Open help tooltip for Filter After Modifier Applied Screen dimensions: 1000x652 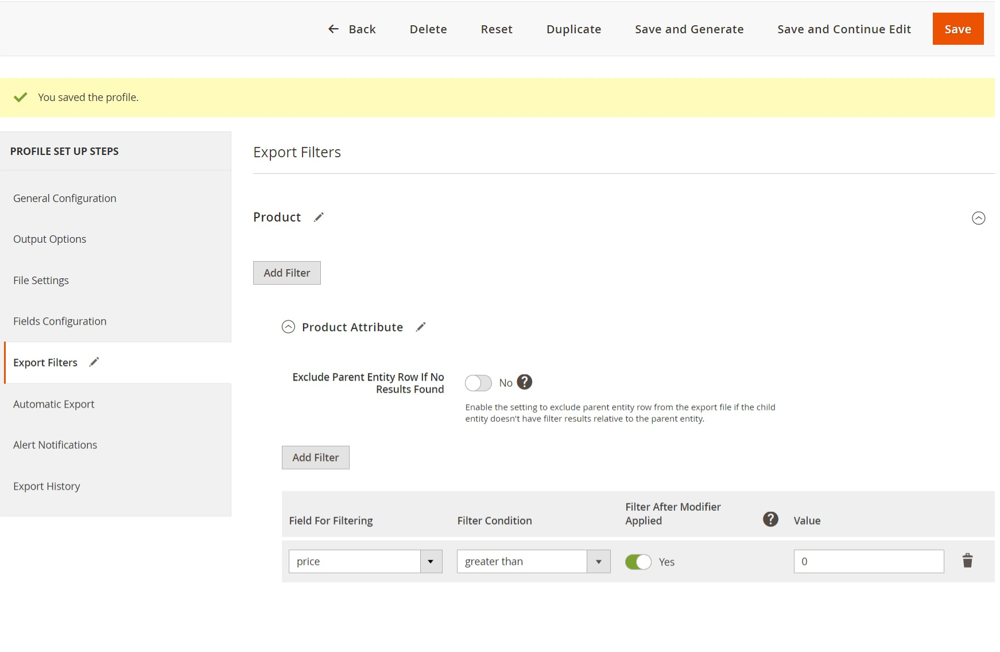click(x=770, y=519)
